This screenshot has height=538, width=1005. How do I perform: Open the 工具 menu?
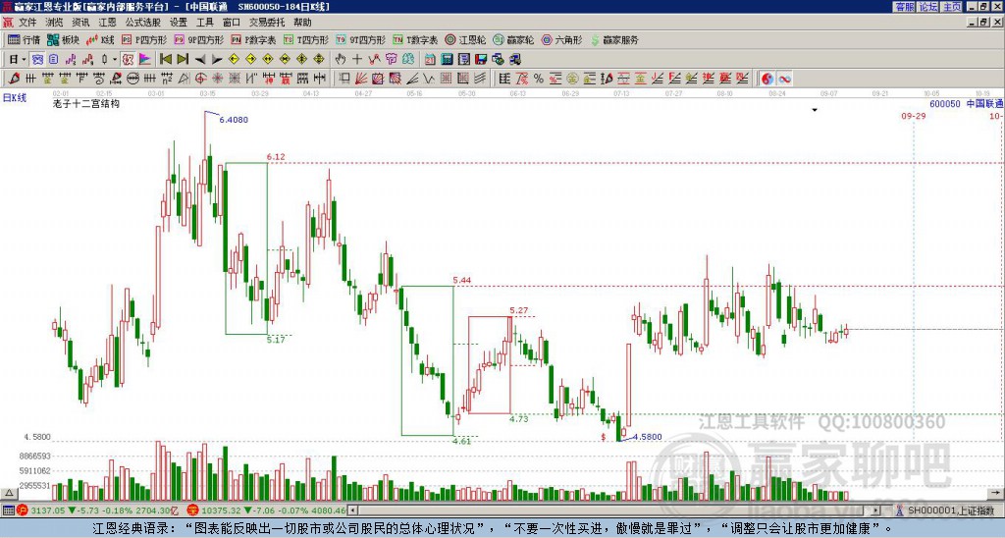click(x=204, y=23)
